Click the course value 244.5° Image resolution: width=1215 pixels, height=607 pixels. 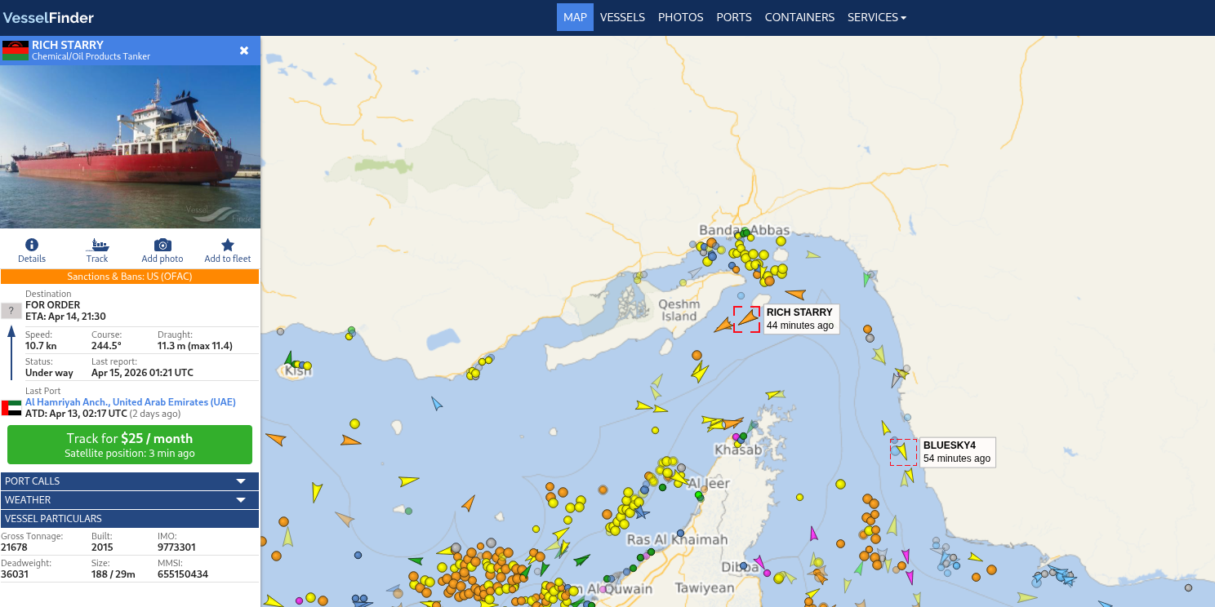point(106,346)
